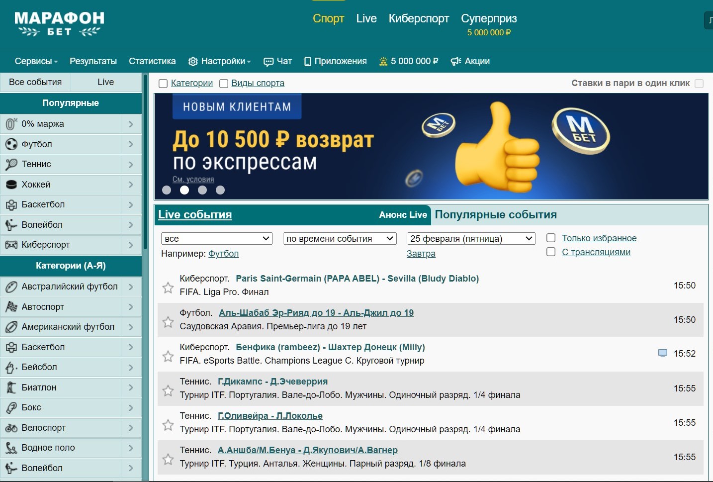Click the Анонс Live link
The height and width of the screenshot is (482, 713).
pyautogui.click(x=403, y=215)
